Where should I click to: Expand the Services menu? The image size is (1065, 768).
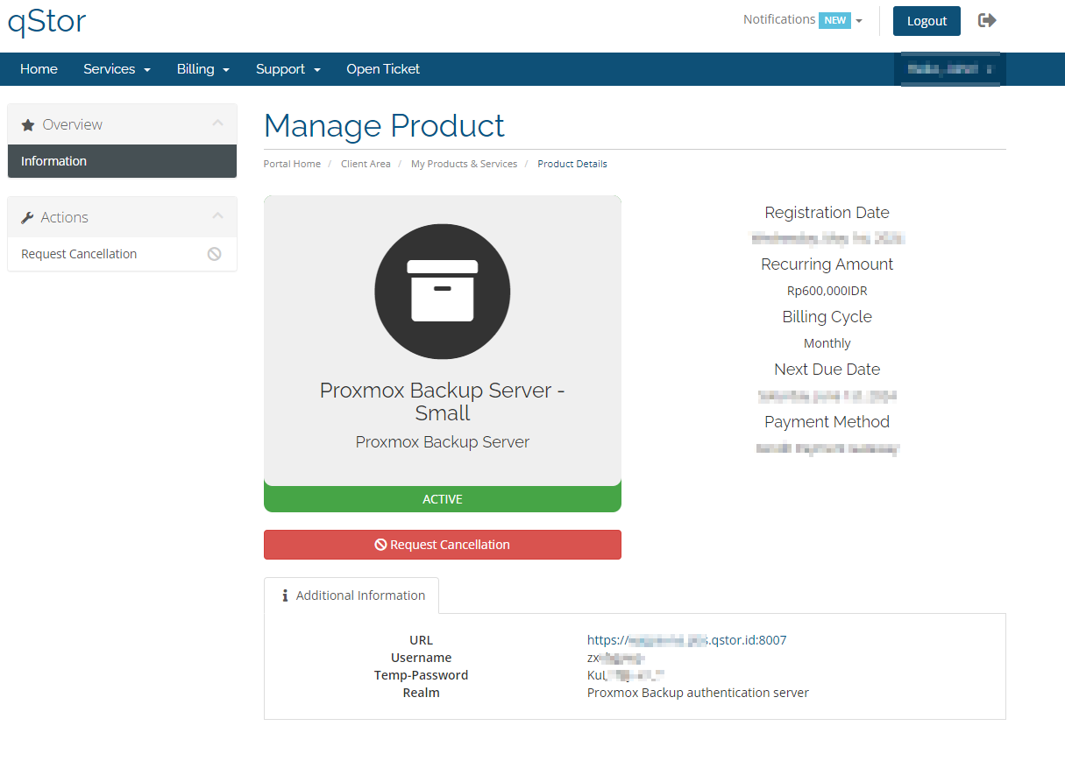pyautogui.click(x=117, y=69)
